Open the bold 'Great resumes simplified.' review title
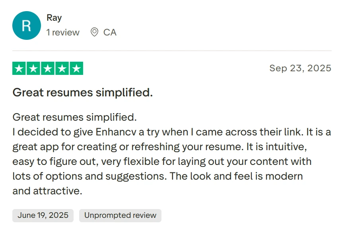Screen dimensions: 346x227 click(83, 93)
